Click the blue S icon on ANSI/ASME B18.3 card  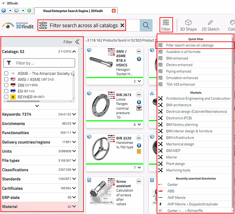point(139,59)
